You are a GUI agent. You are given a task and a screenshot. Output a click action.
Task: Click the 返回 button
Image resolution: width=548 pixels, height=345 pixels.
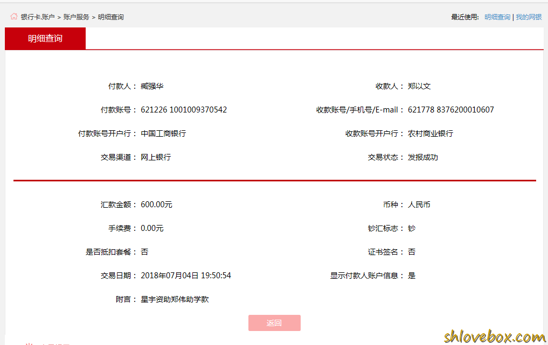point(274,323)
